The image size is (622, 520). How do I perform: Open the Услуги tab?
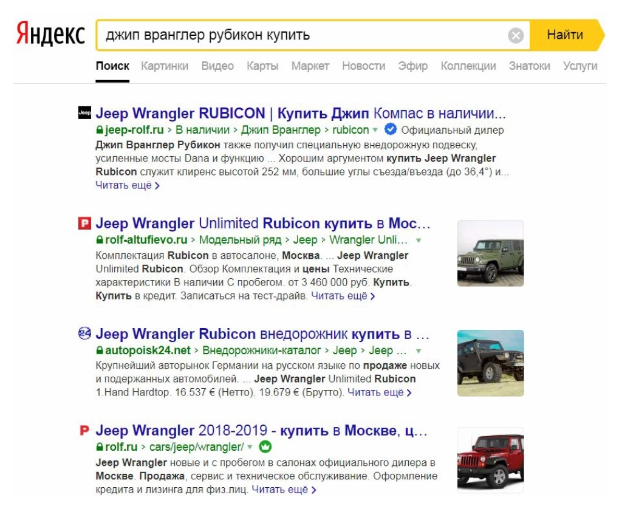pyautogui.click(x=580, y=66)
